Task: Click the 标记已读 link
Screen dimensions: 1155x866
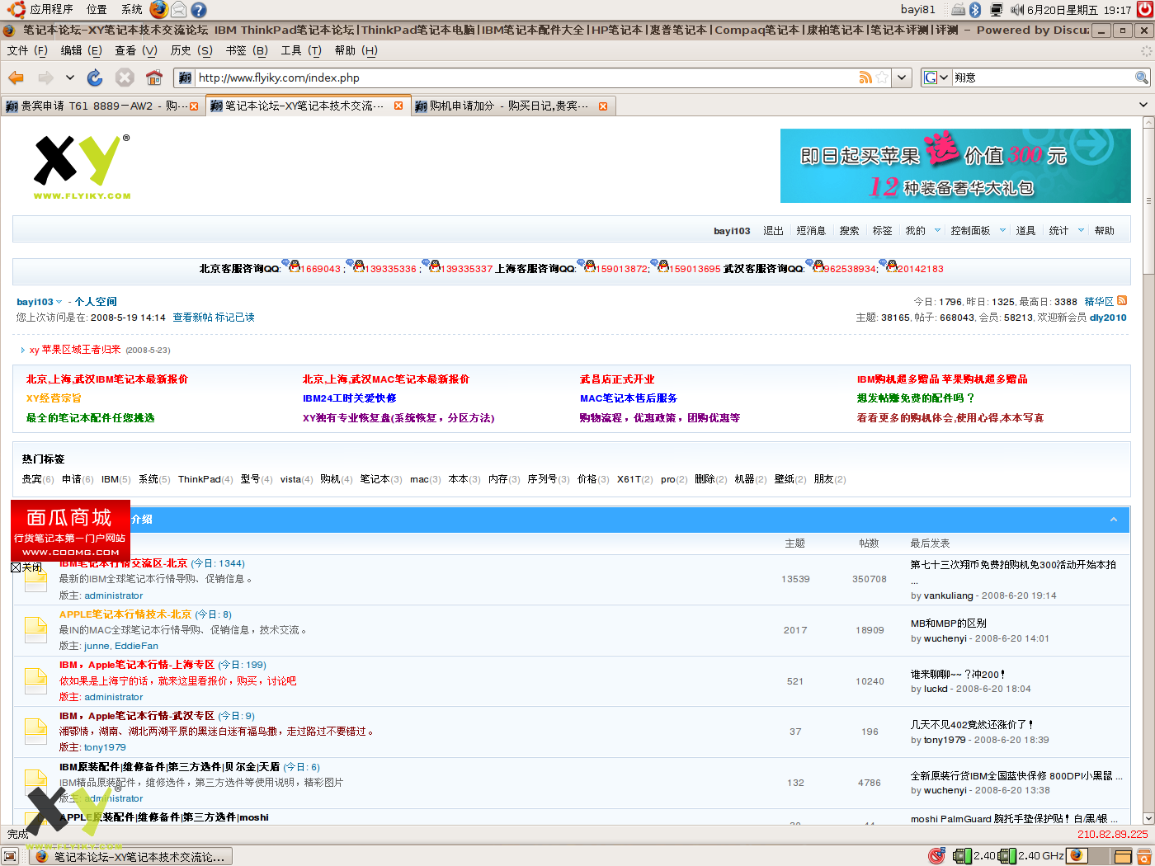Action: (235, 318)
